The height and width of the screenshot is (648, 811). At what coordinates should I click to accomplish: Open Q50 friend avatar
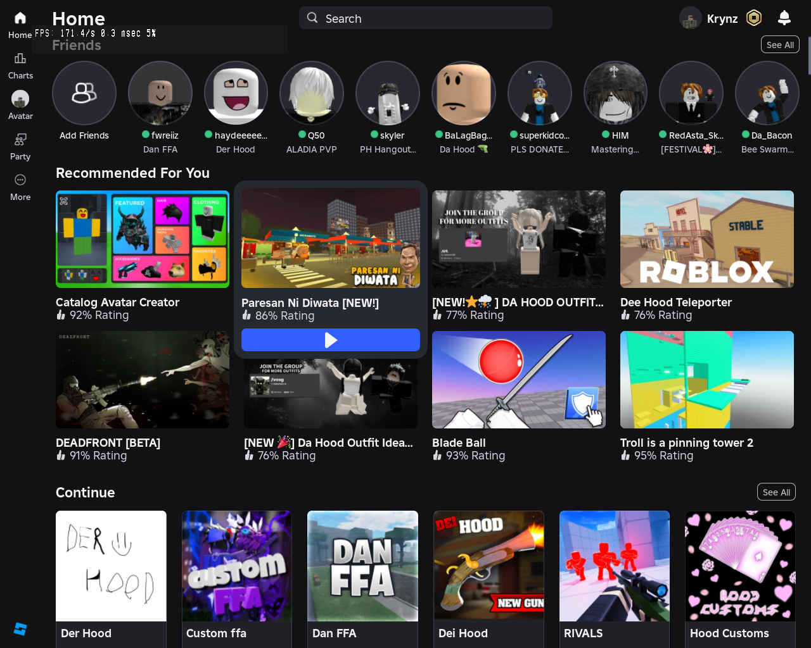tap(312, 93)
